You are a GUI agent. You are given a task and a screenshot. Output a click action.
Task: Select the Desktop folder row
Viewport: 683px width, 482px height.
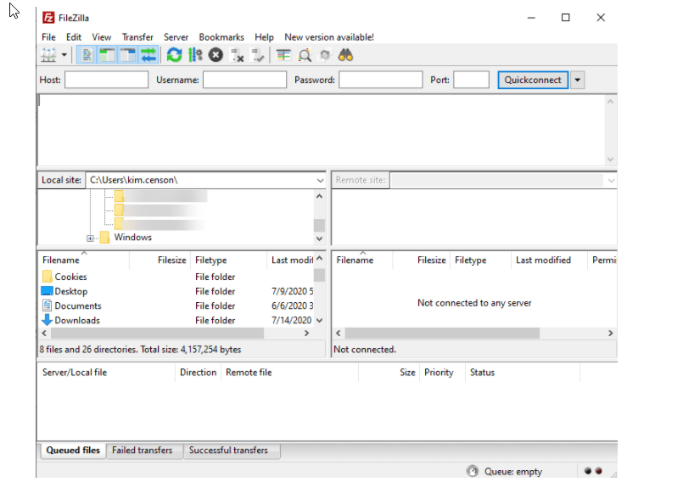tap(176, 291)
